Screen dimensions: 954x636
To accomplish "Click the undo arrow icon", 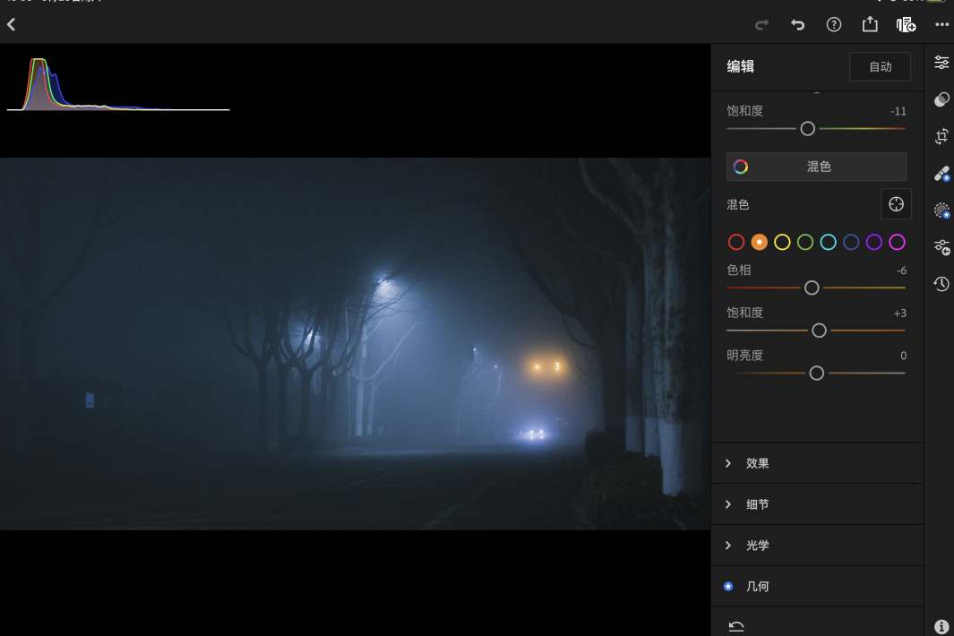I will point(797,25).
